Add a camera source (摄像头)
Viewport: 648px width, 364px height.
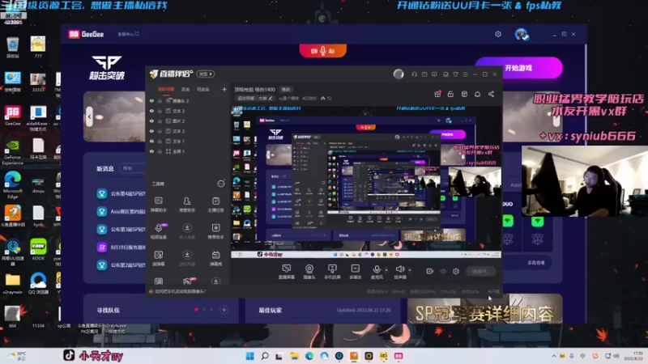[309, 272]
